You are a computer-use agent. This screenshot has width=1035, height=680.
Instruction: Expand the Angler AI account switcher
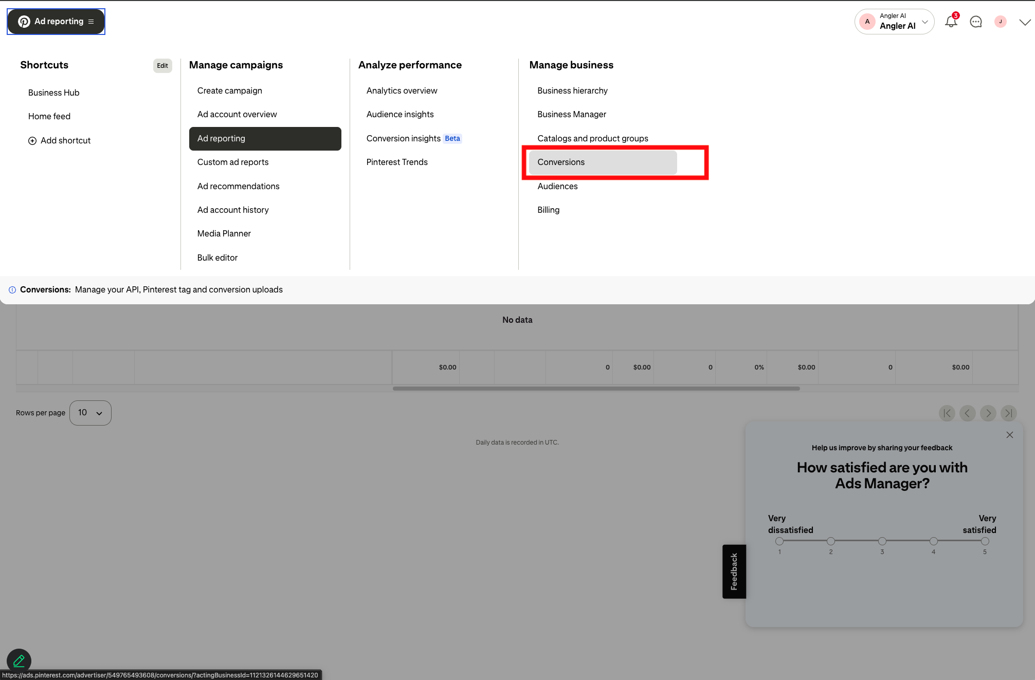[895, 22]
